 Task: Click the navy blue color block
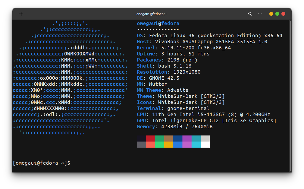178,139
